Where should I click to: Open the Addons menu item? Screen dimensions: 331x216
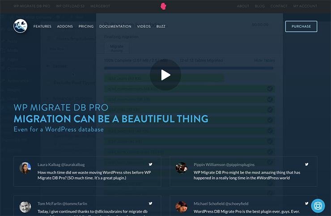point(65,26)
